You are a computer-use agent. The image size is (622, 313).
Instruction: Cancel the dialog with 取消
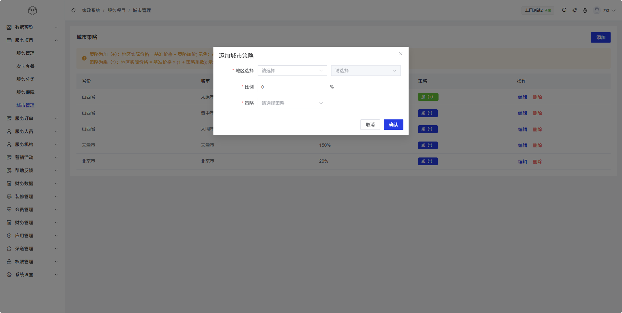tap(370, 125)
